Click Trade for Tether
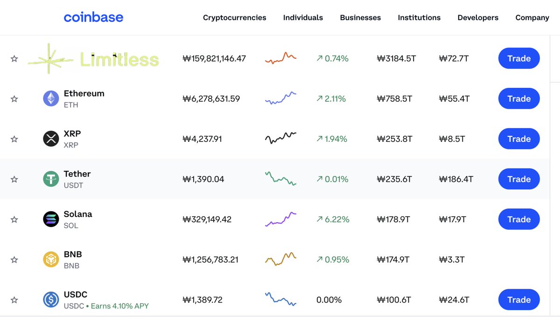Screen dimensions: 560x317 (519, 179)
